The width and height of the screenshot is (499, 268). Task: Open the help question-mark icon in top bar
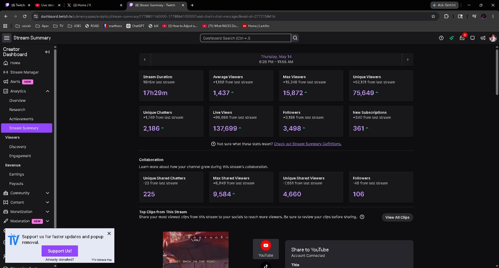(441, 38)
